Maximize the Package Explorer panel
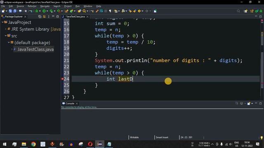 point(58,16)
